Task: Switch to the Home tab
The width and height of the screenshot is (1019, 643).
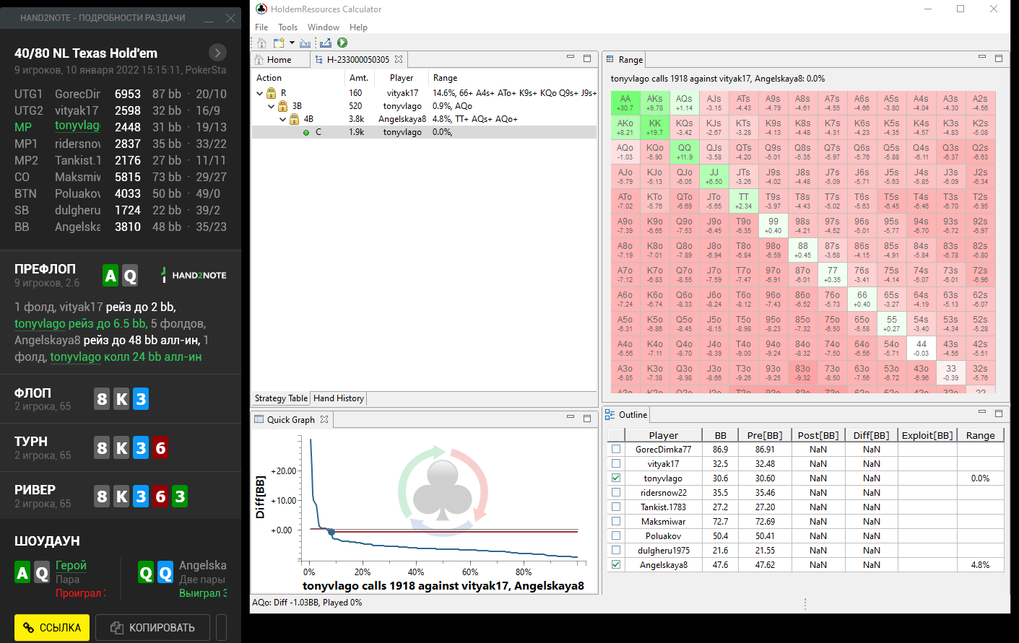Action: point(279,60)
